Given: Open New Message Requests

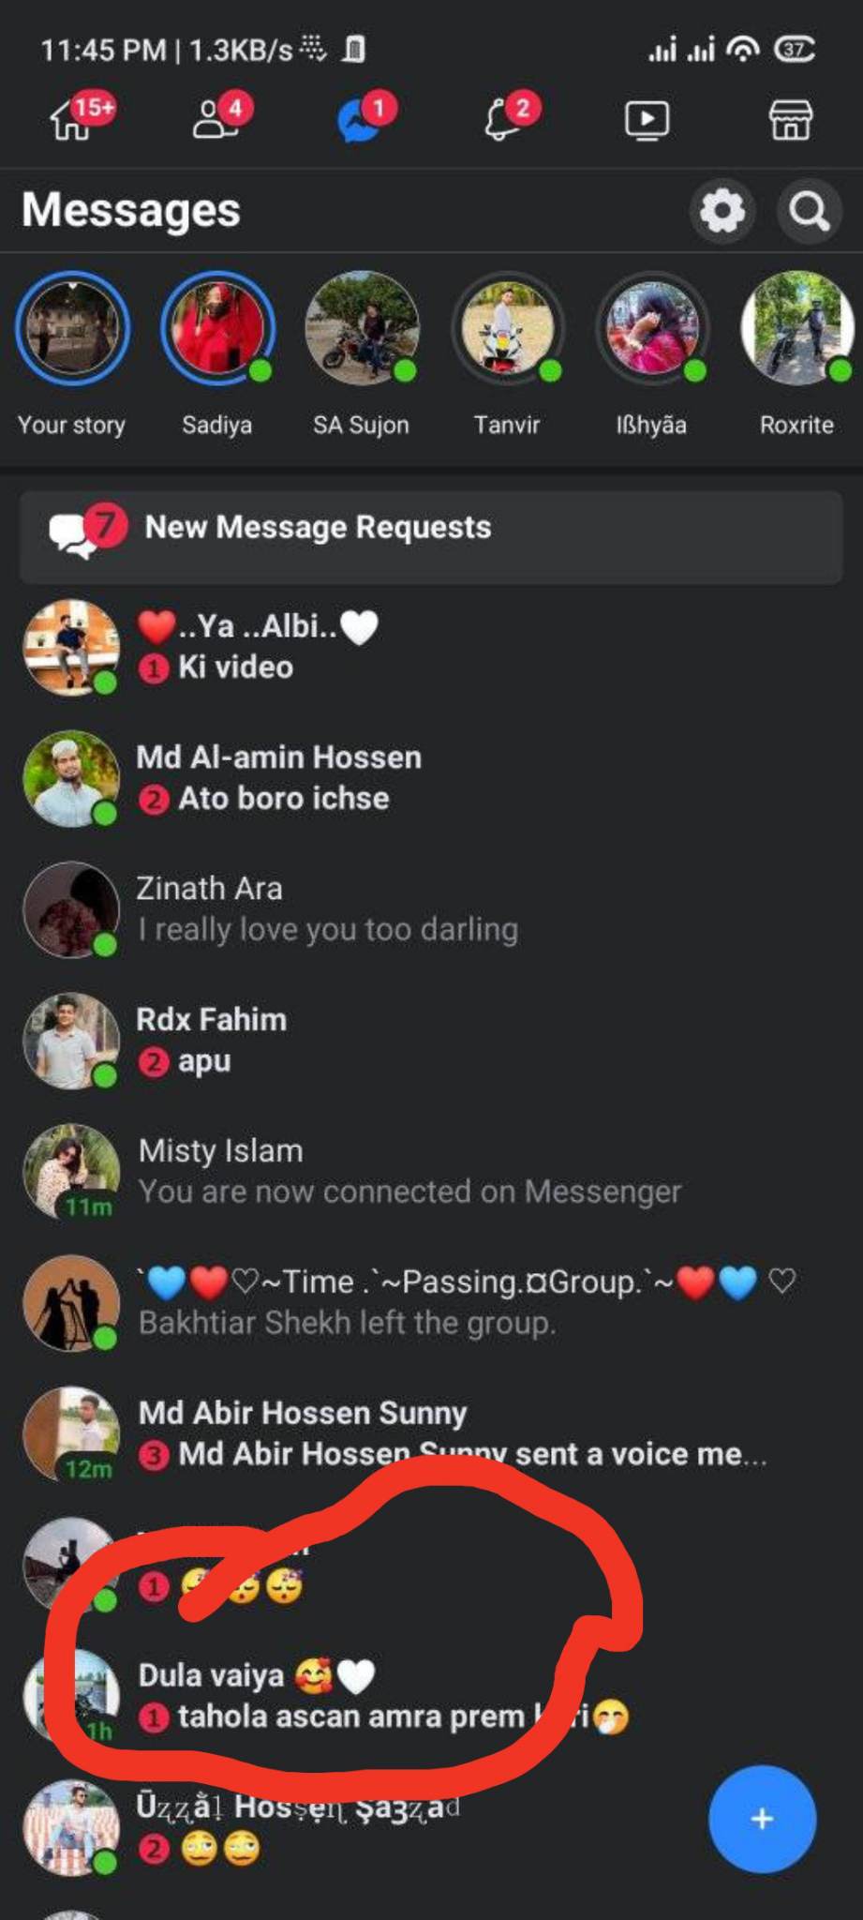Looking at the screenshot, I should click(x=431, y=529).
